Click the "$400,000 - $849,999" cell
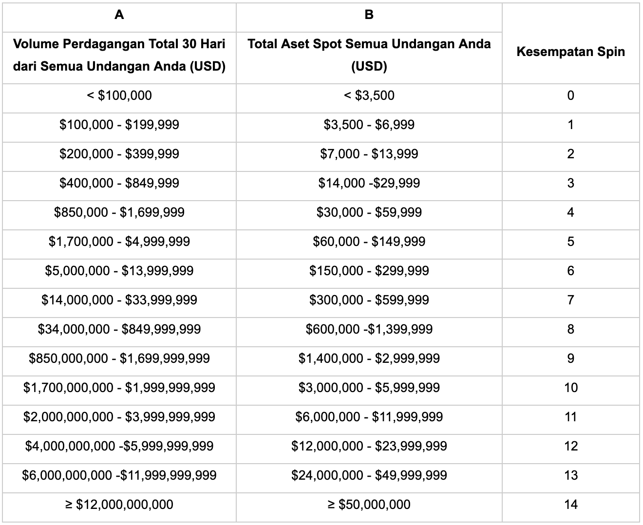This screenshot has height=525, width=643. tap(119, 183)
